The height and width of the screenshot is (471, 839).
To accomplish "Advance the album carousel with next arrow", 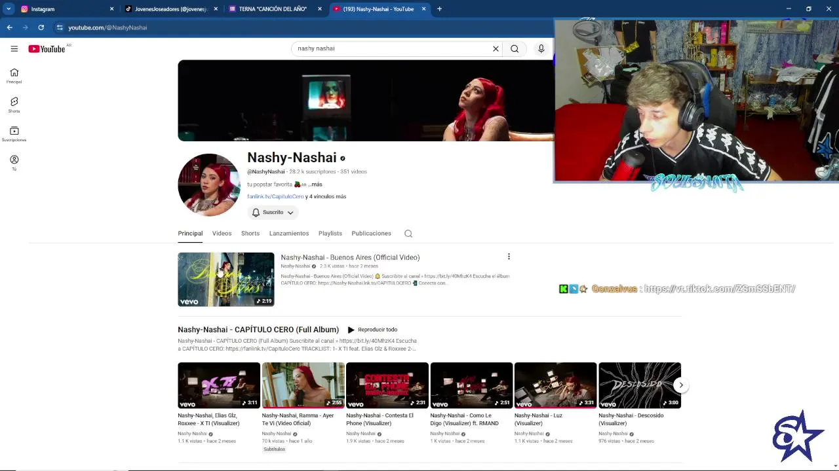I will point(681,385).
